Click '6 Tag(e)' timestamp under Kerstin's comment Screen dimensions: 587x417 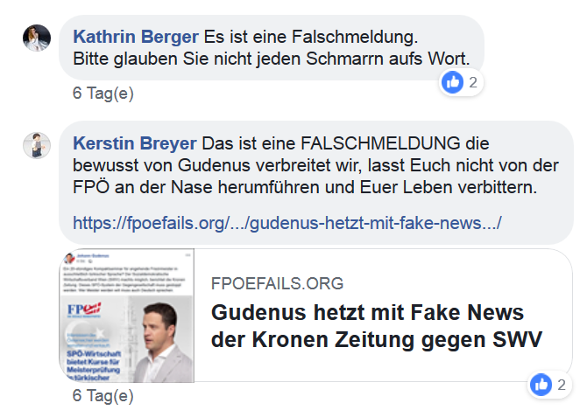pyautogui.click(x=103, y=396)
